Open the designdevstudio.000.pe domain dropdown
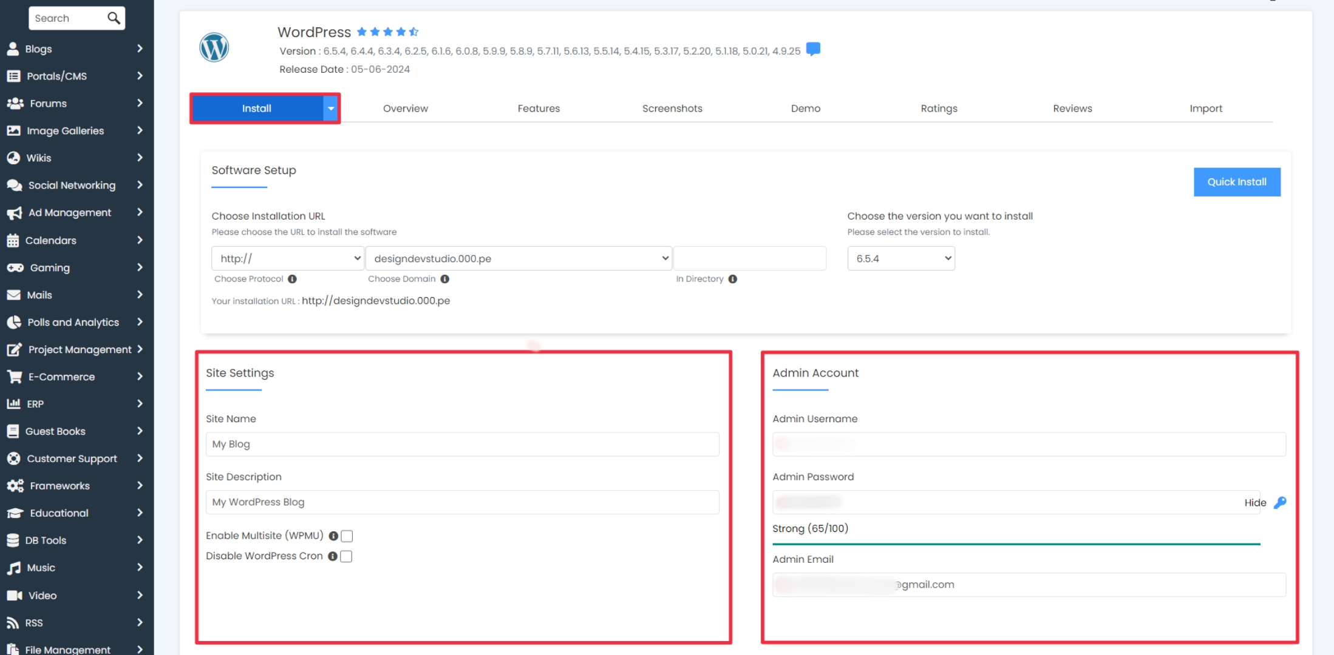Viewport: 1334px width, 655px height. point(518,258)
